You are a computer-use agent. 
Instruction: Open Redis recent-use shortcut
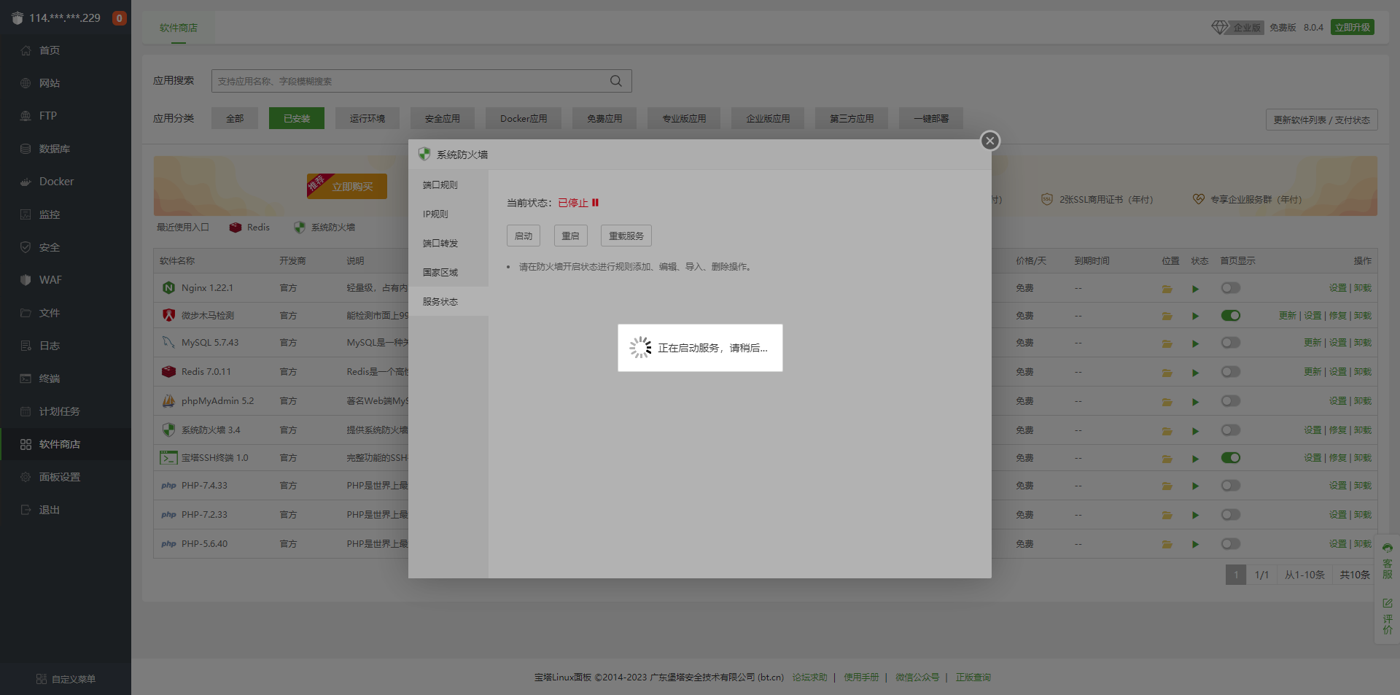pos(249,228)
